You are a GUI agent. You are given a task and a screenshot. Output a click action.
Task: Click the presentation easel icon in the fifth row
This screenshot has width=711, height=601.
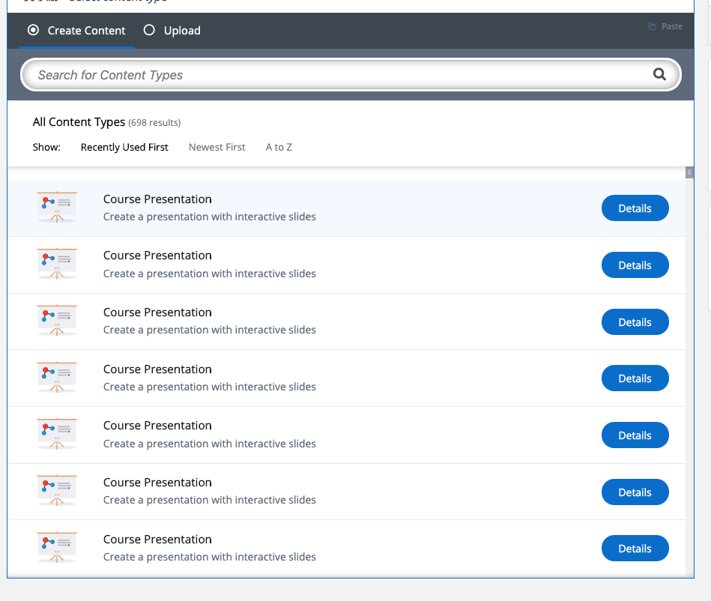pos(57,434)
